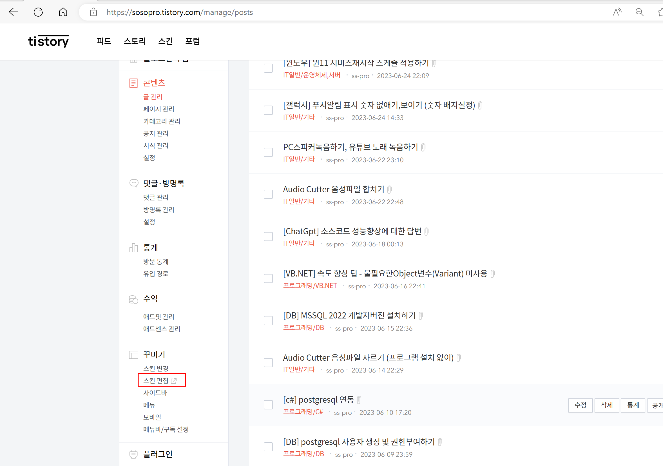The height and width of the screenshot is (466, 663).
Task: Click the browser address bar URL
Action: pos(179,12)
